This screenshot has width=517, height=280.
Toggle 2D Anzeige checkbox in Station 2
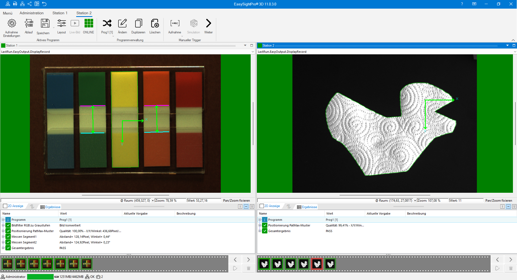click(262, 206)
